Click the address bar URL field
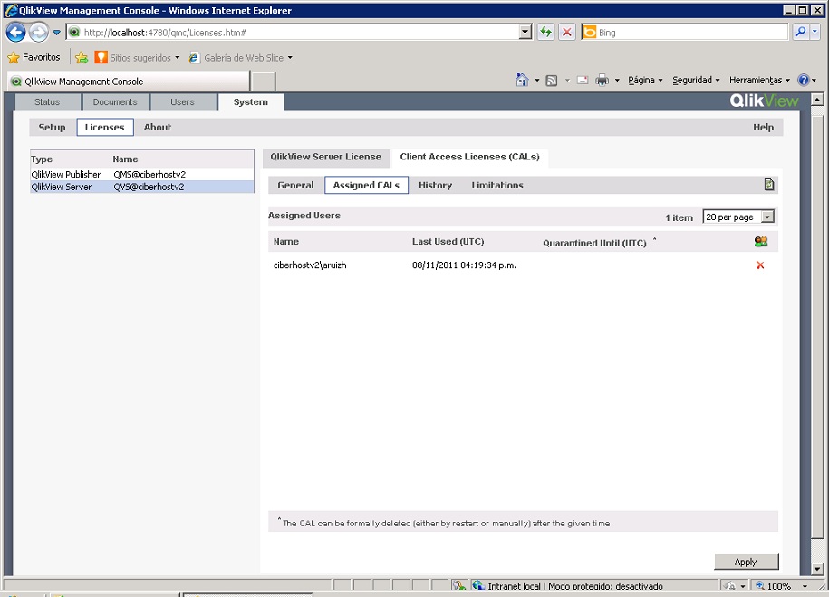The height and width of the screenshot is (597, 829). [x=293, y=33]
